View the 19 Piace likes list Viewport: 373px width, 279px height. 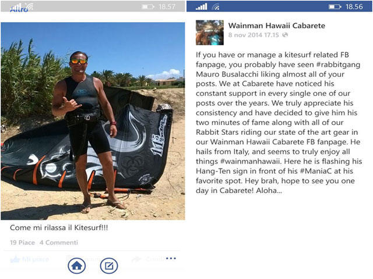point(22,242)
